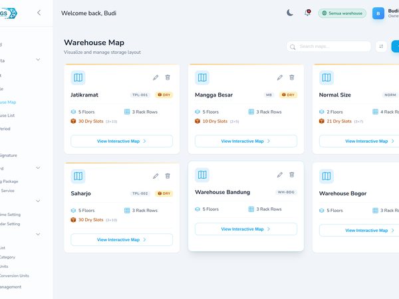
Task: Delete the Warehouse Bandung map
Action: pos(292,175)
